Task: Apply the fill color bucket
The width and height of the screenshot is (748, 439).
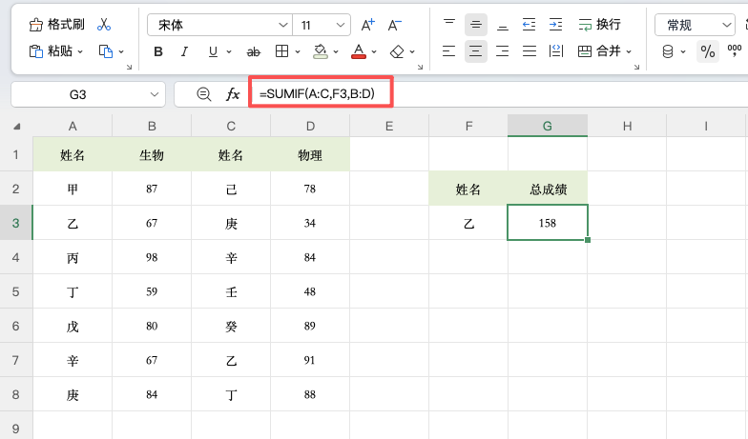Action: 321,51
